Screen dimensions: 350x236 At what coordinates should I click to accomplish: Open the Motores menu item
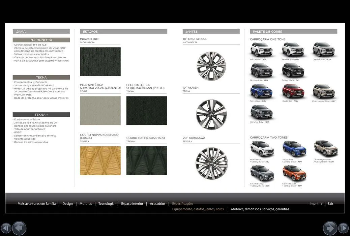(86, 204)
